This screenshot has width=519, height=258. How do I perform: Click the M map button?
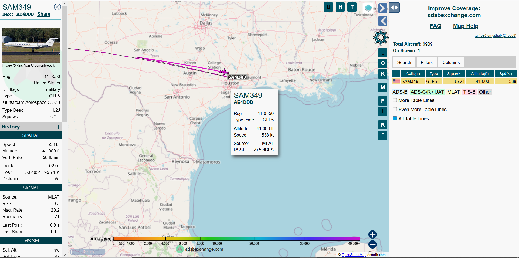(383, 87)
